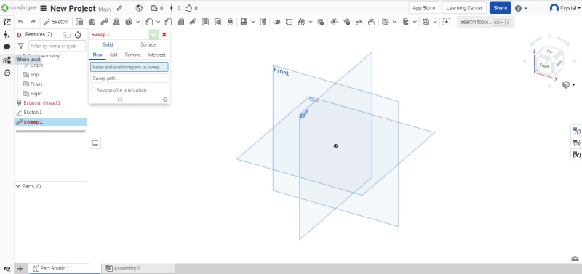Choose the Intersect sweep operation
The height and width of the screenshot is (274, 582).
click(156, 55)
